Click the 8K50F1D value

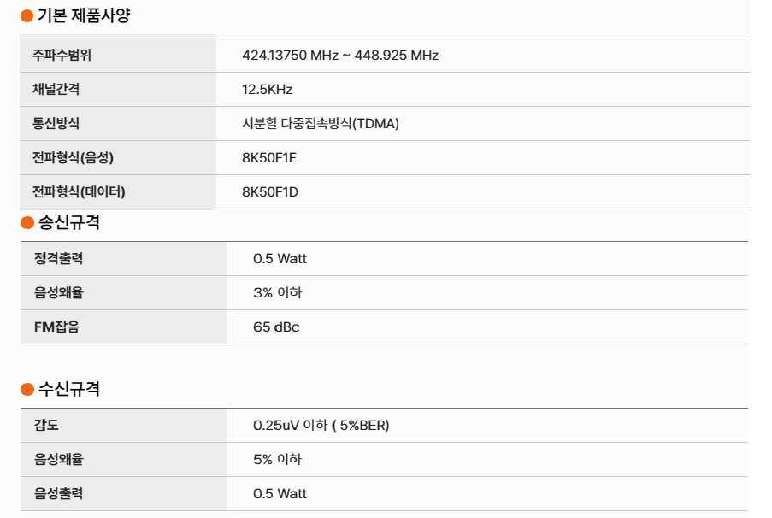[x=270, y=192]
